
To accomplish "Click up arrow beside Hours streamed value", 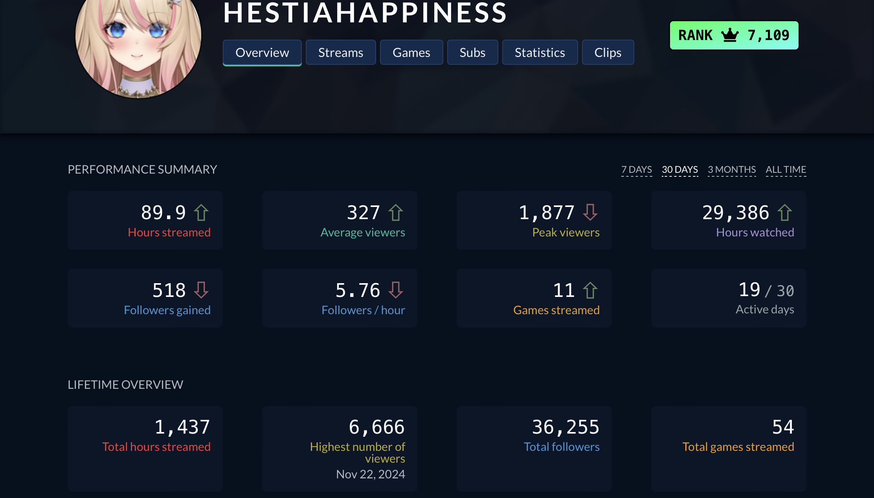I will click(x=201, y=213).
